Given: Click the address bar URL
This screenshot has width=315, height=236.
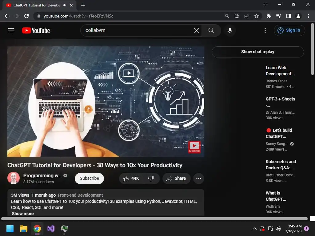Looking at the screenshot, I should click(78, 16).
